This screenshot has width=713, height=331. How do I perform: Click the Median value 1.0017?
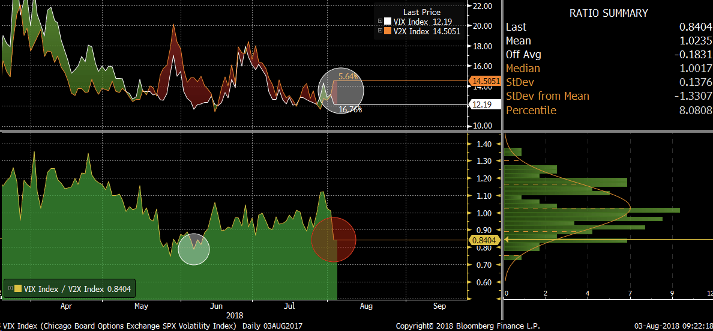696,68
